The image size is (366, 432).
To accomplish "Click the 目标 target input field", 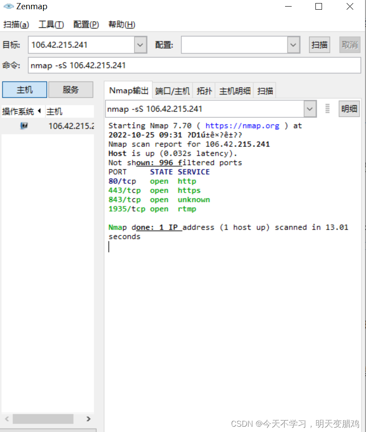I will click(x=81, y=44).
